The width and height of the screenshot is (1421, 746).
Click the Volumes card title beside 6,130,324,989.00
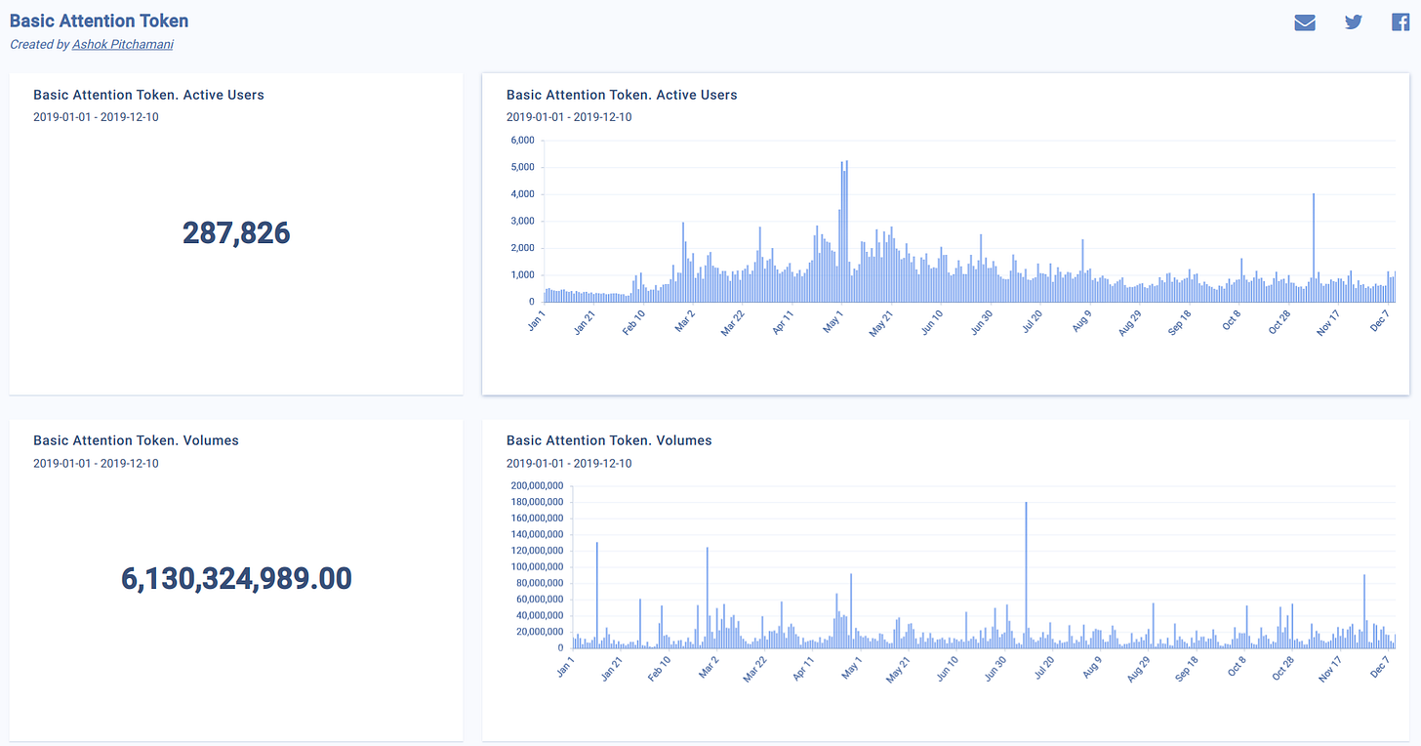coord(136,440)
